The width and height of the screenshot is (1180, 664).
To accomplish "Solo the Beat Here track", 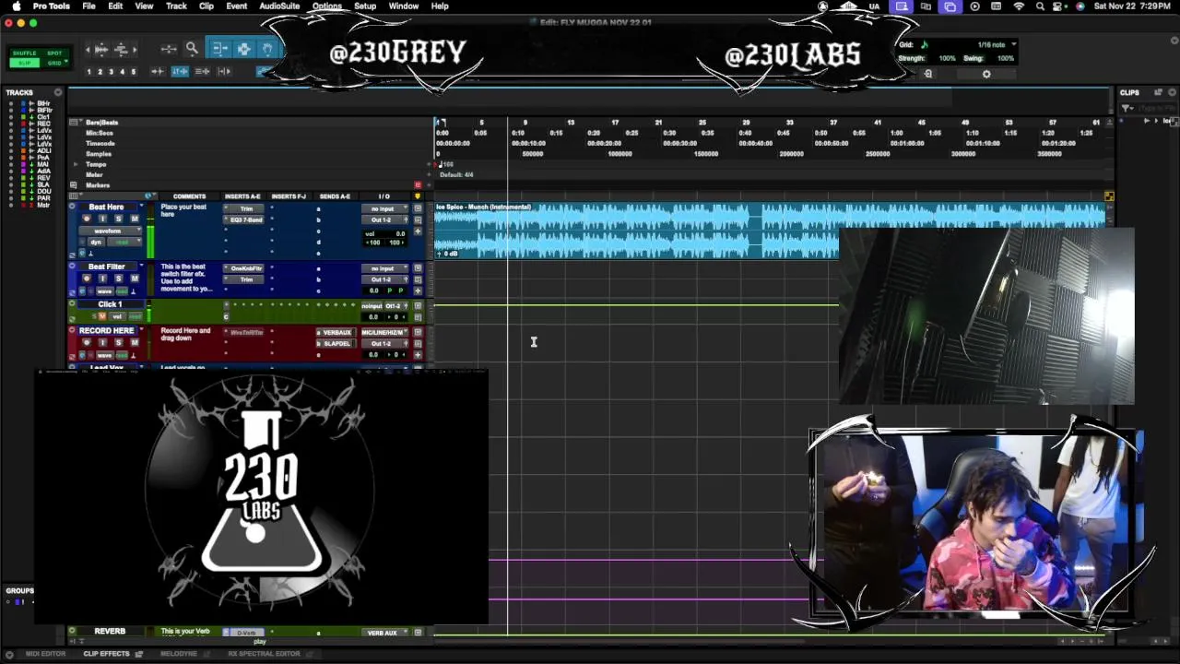I will [118, 219].
